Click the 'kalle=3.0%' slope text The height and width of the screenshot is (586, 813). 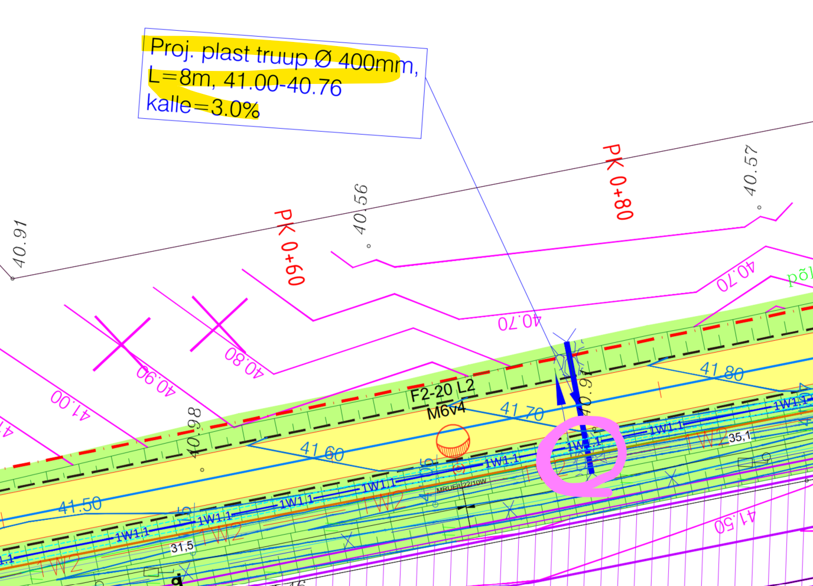coord(203,107)
